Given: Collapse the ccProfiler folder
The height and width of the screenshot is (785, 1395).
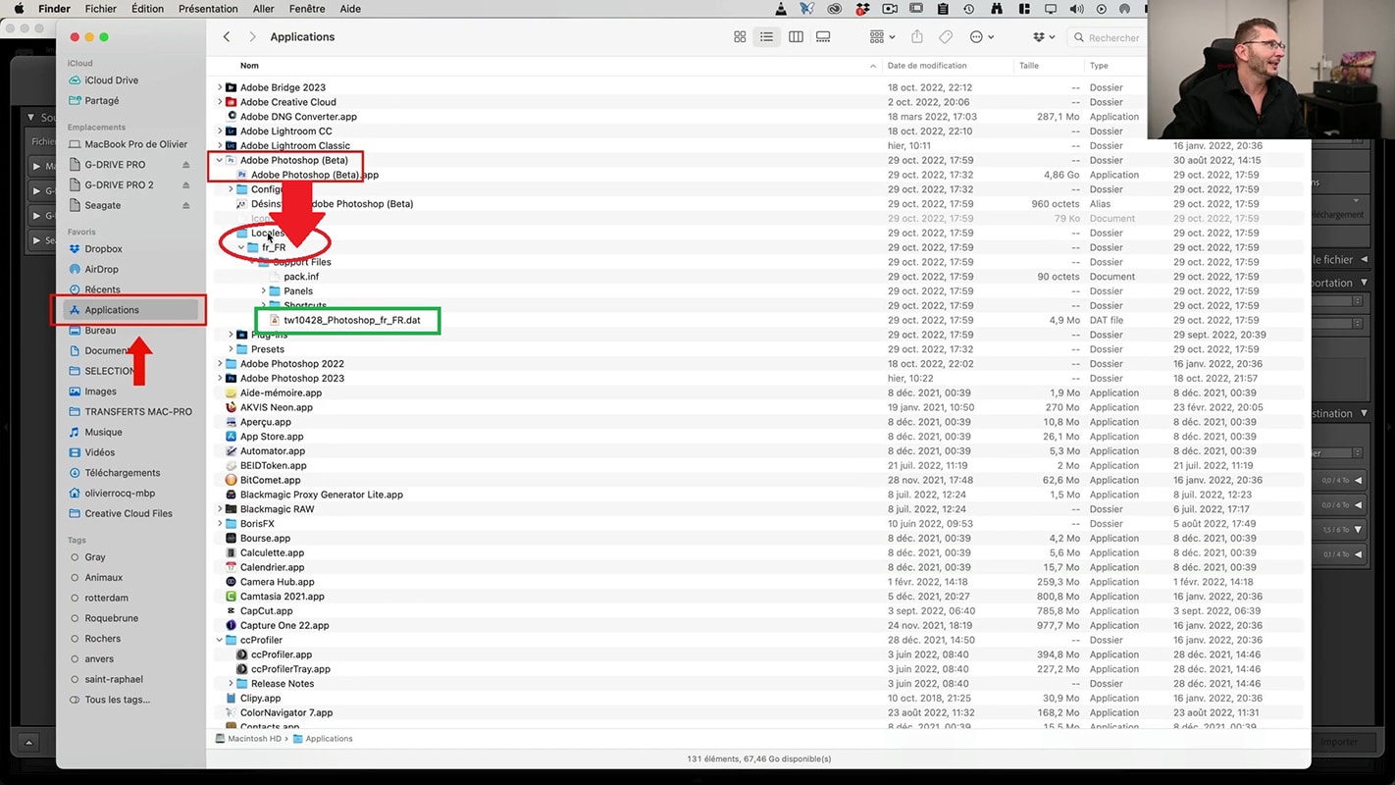Looking at the screenshot, I should tap(220, 640).
